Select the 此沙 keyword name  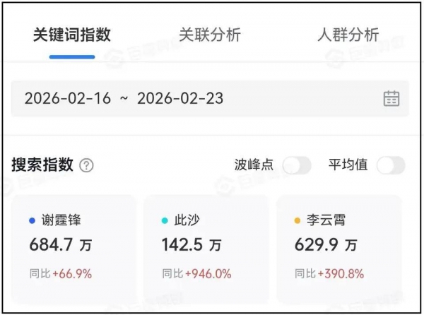pos(187,220)
